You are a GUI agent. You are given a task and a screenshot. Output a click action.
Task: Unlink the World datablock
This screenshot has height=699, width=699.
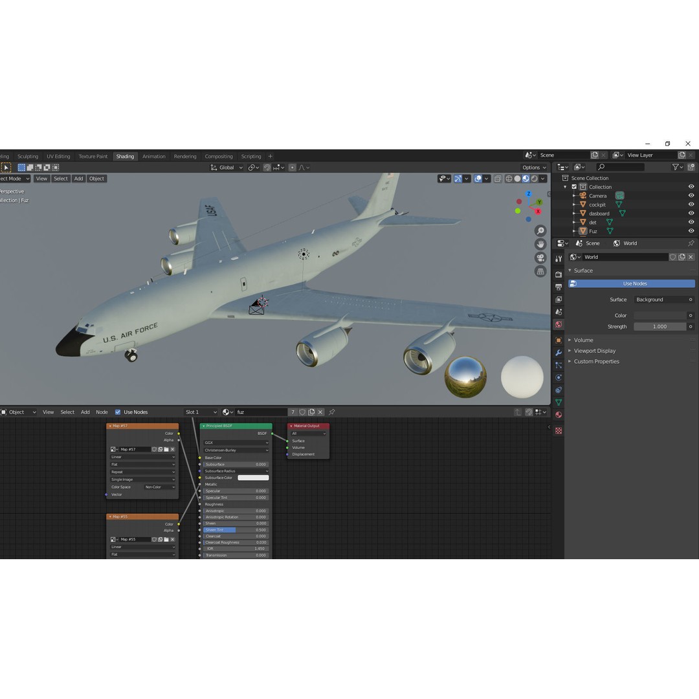point(691,257)
